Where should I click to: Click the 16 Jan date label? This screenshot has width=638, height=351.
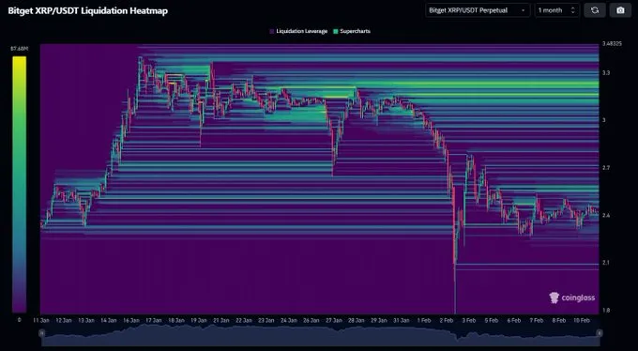[131, 320]
